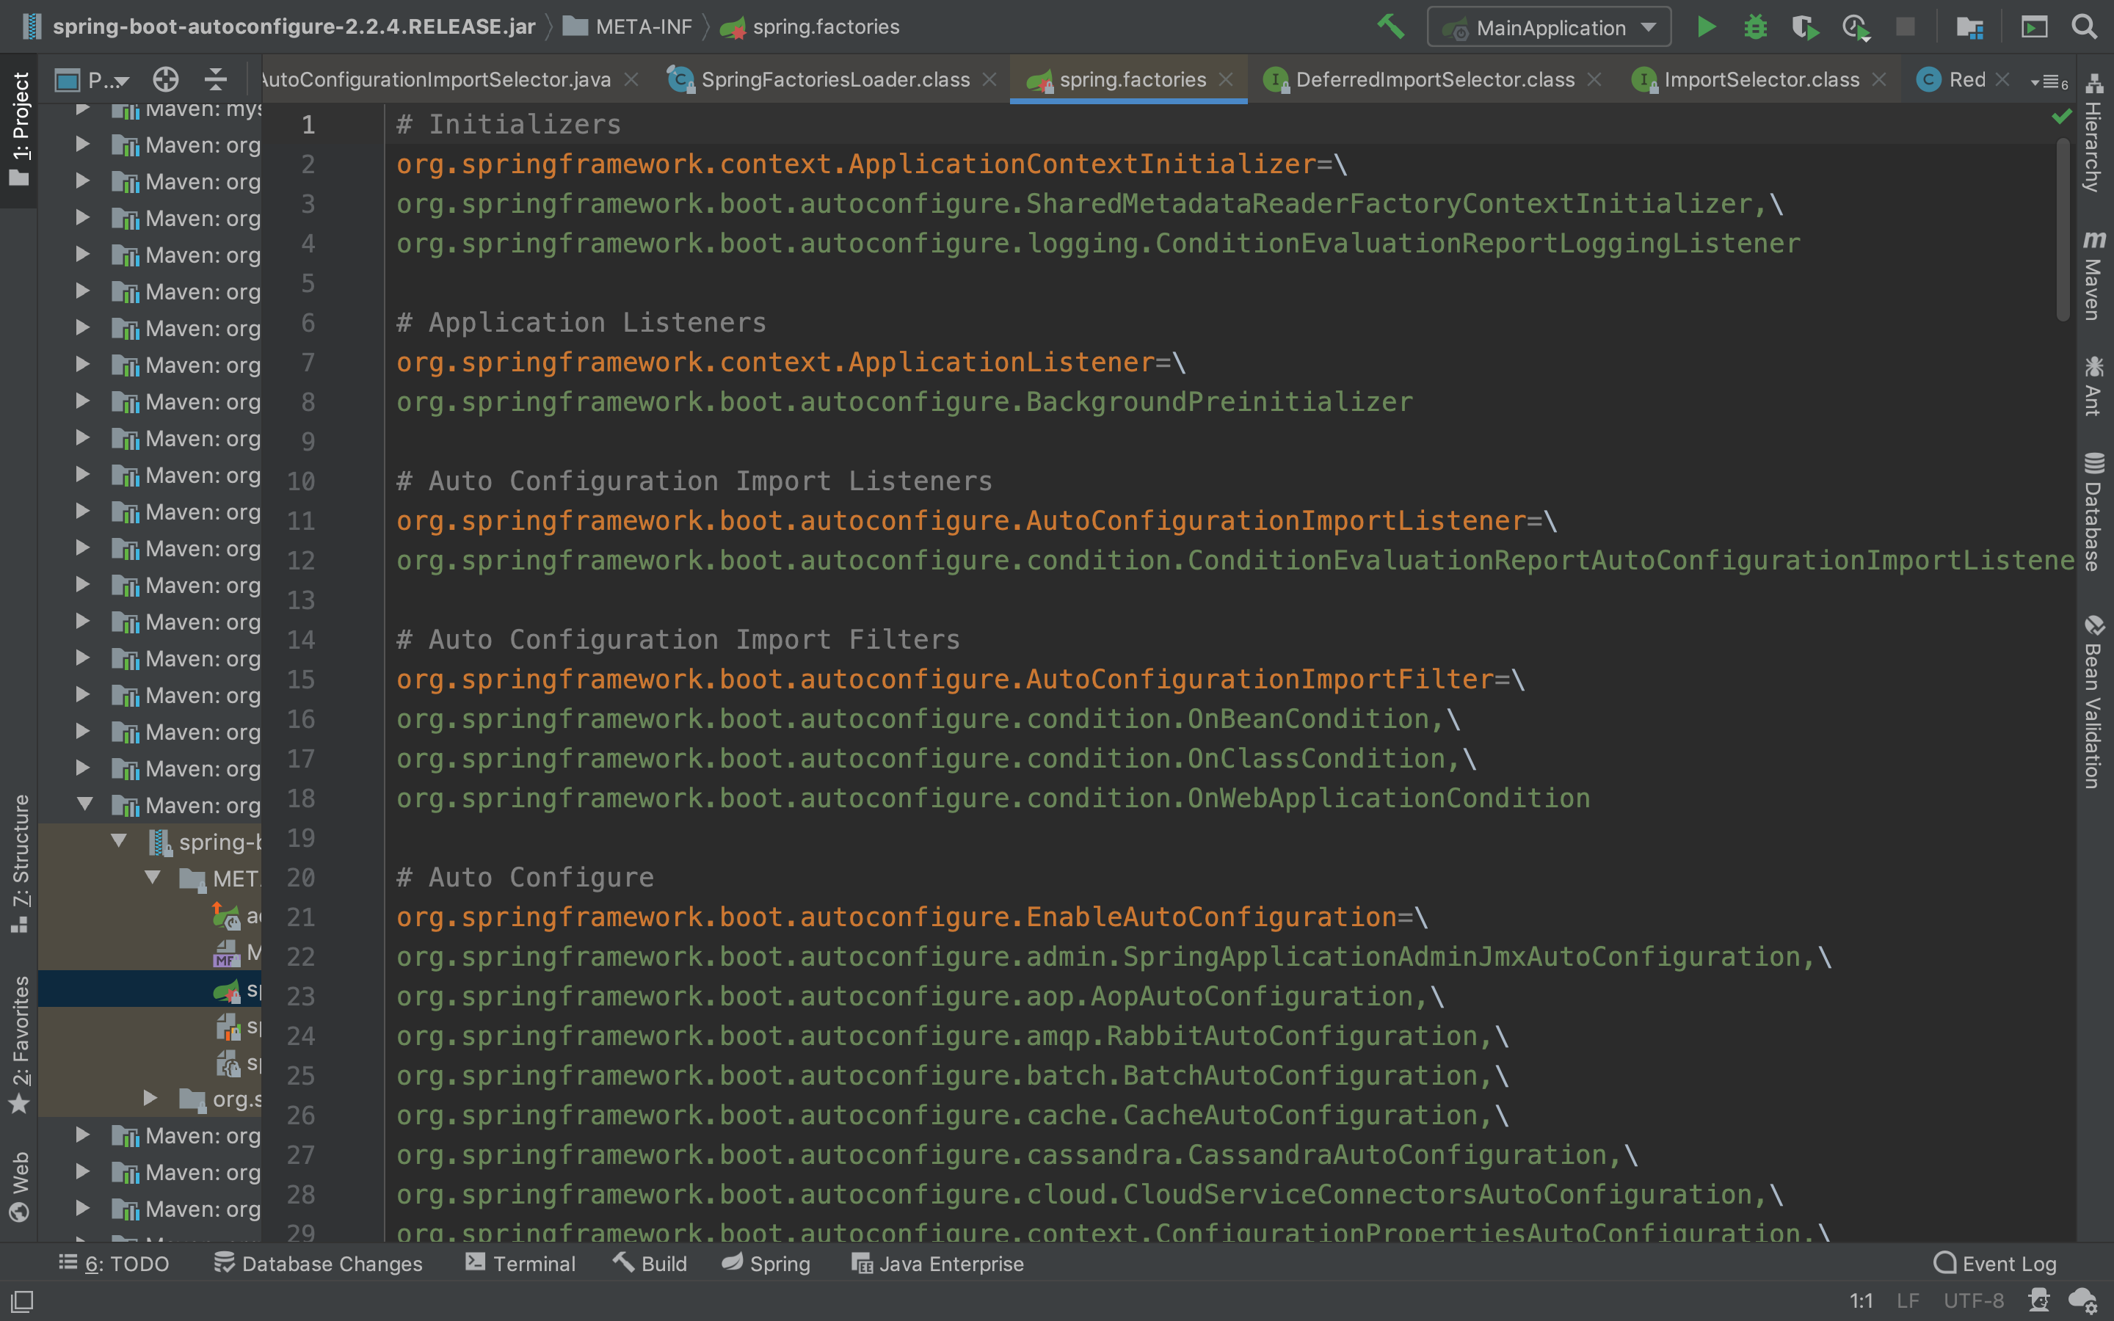
Task: Show hidden tabs list dropdown
Action: 2049,81
